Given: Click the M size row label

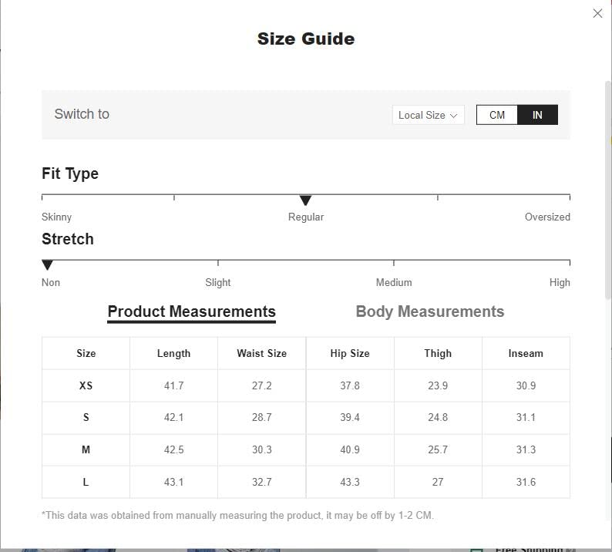Looking at the screenshot, I should [86, 449].
